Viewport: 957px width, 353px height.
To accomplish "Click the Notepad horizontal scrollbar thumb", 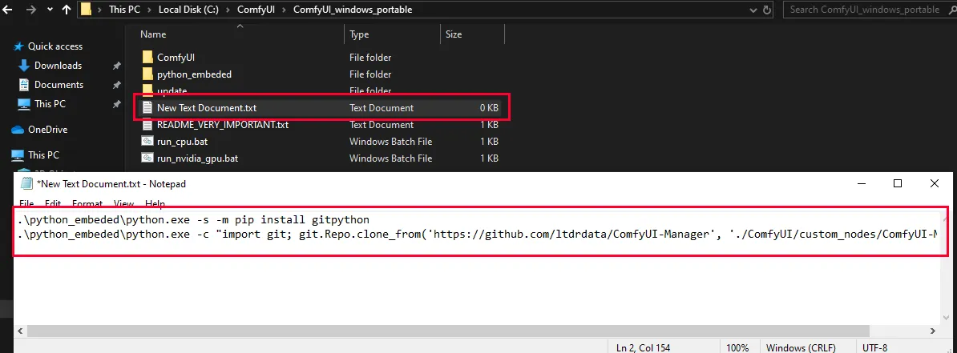I will (449, 331).
